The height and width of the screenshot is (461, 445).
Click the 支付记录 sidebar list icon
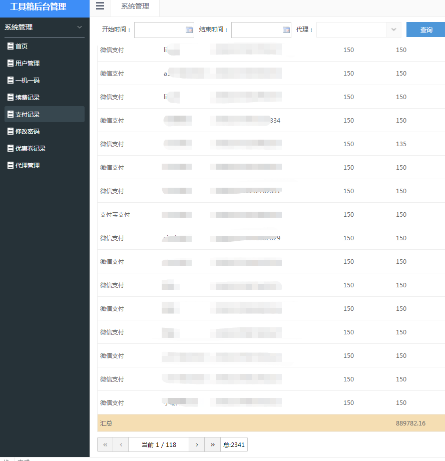click(11, 114)
